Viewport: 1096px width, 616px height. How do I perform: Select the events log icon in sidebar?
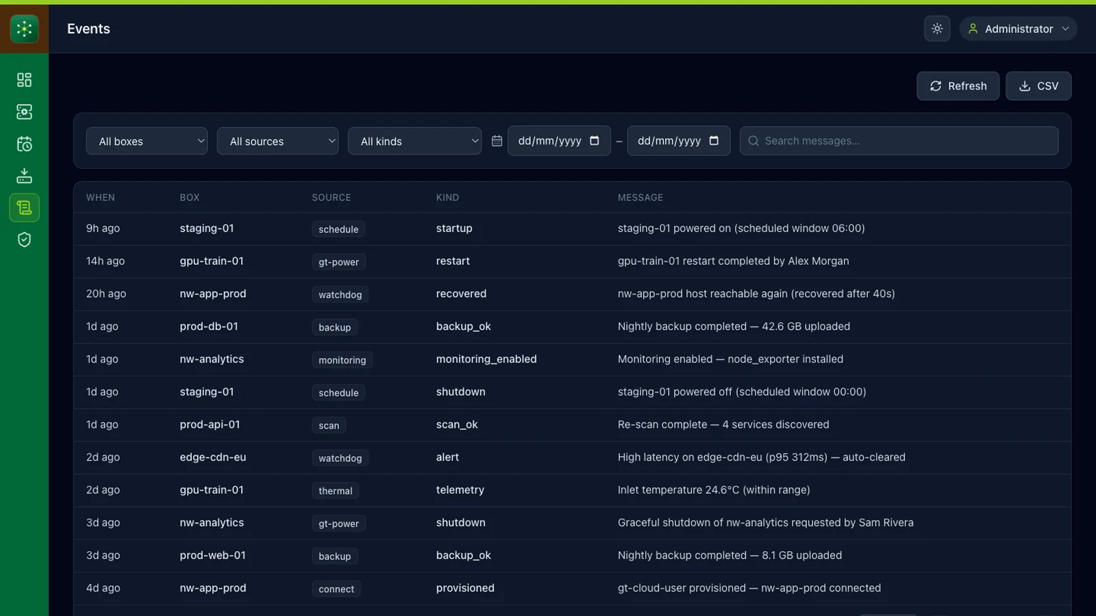pos(24,207)
